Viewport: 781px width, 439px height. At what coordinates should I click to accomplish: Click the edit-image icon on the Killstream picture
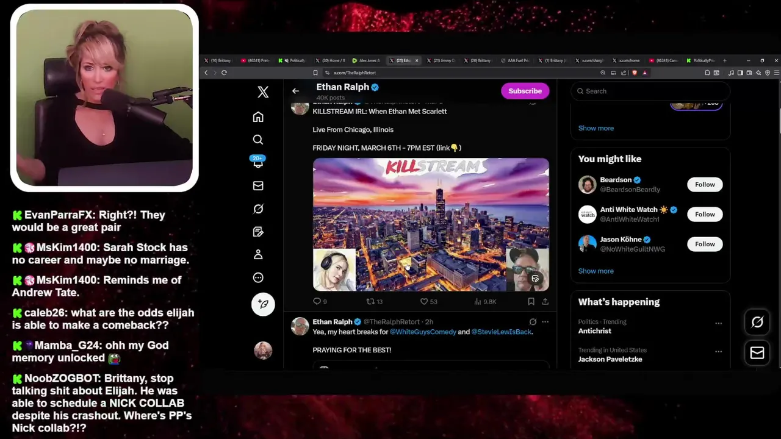[x=535, y=279]
